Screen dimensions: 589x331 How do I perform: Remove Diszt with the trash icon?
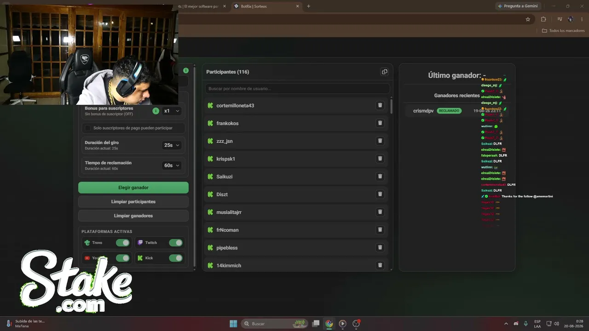(x=380, y=194)
